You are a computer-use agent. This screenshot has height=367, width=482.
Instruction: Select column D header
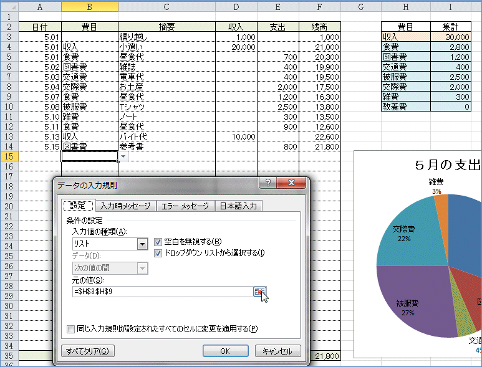[x=236, y=7]
